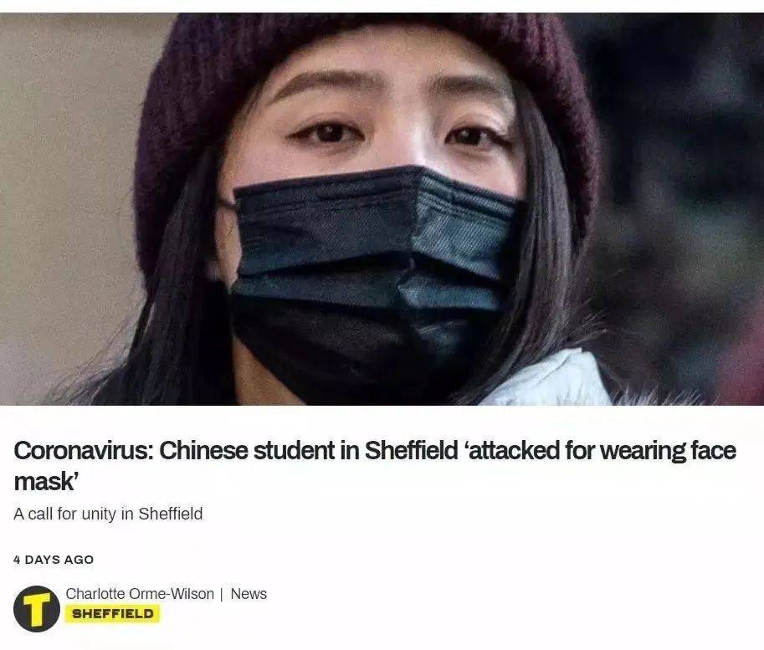Click the "A call for unity" subtitle
764x650 pixels.
click(108, 514)
